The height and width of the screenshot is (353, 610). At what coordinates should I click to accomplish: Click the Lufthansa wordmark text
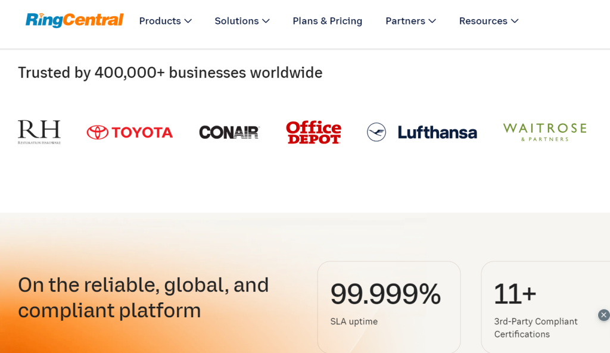(437, 132)
